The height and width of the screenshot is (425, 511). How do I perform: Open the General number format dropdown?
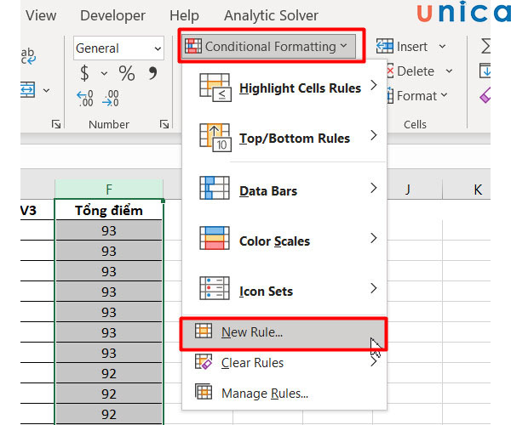coord(157,48)
